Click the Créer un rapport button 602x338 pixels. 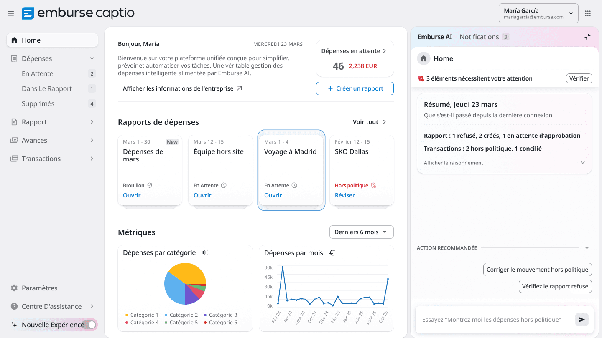tap(355, 88)
